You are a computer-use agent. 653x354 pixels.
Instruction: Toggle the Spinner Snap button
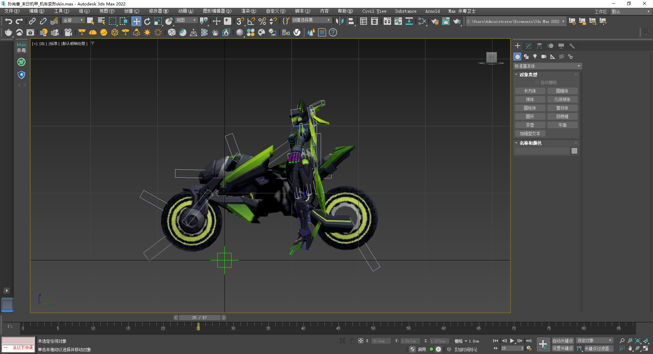tap(273, 21)
